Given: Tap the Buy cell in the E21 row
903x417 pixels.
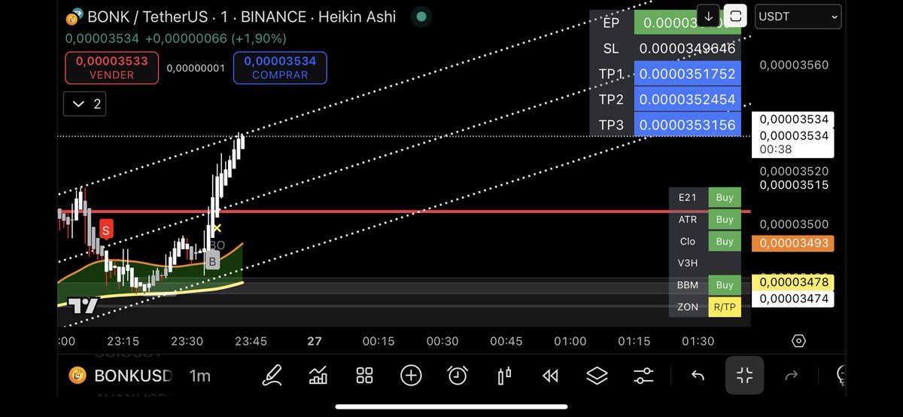Looking at the screenshot, I should pos(725,197).
